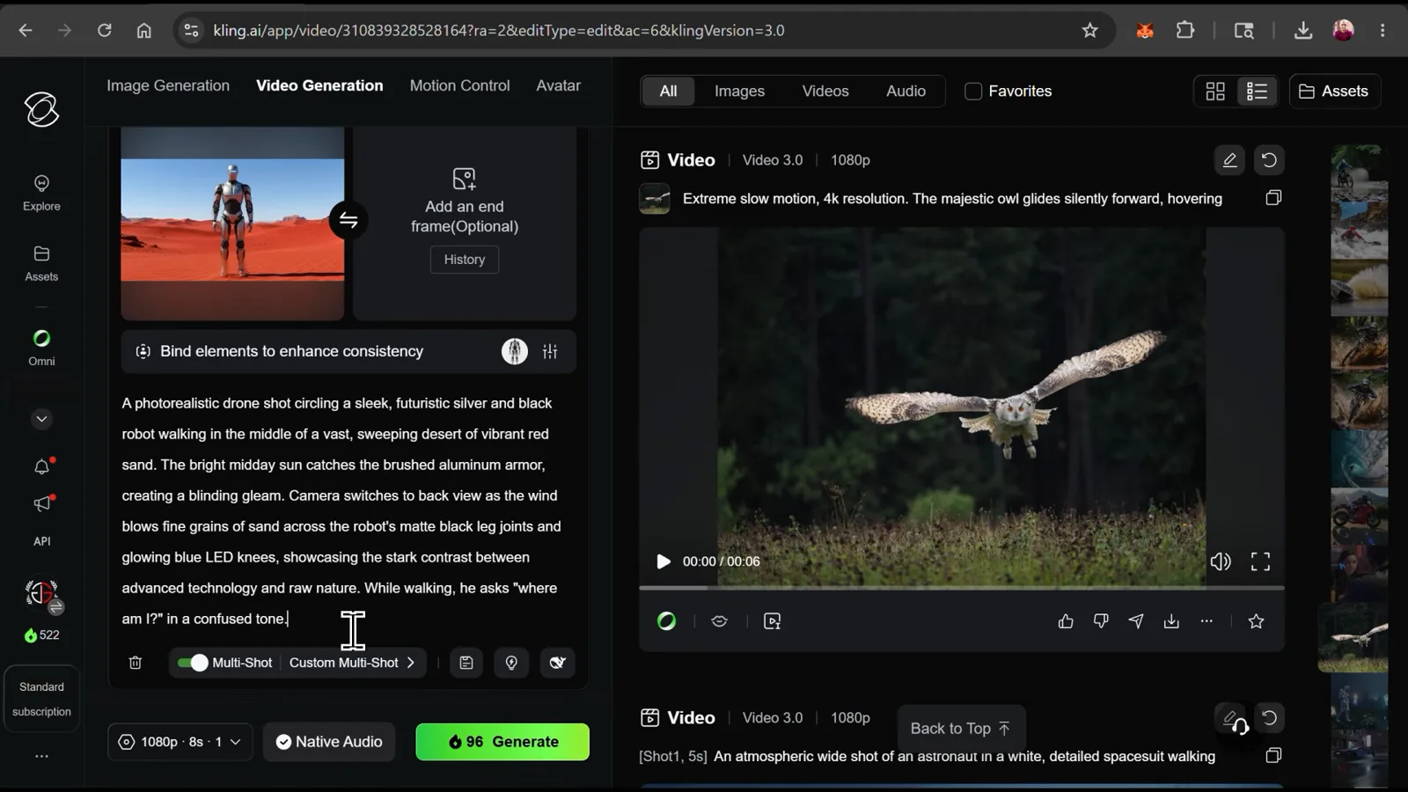Open the Assets section in the left sidebar

click(x=41, y=263)
